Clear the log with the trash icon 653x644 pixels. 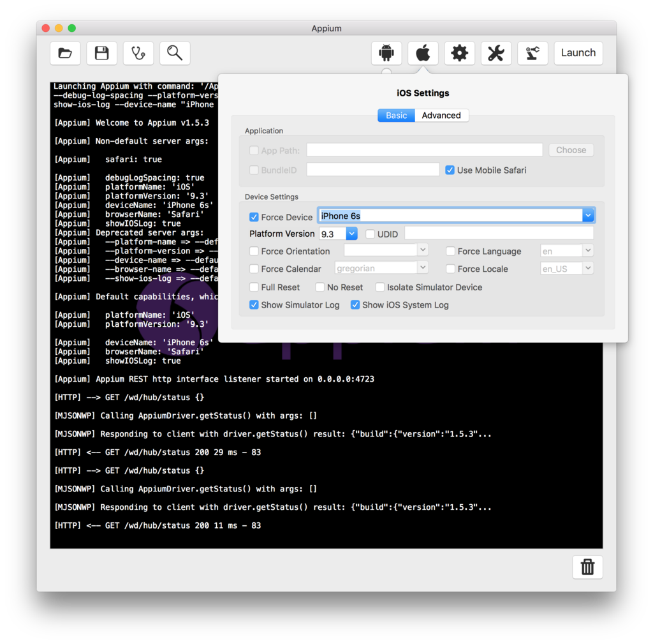pos(587,567)
